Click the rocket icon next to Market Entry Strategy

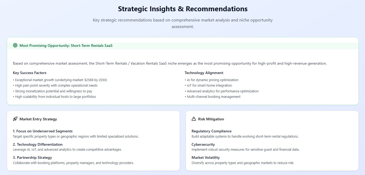pos(15,119)
